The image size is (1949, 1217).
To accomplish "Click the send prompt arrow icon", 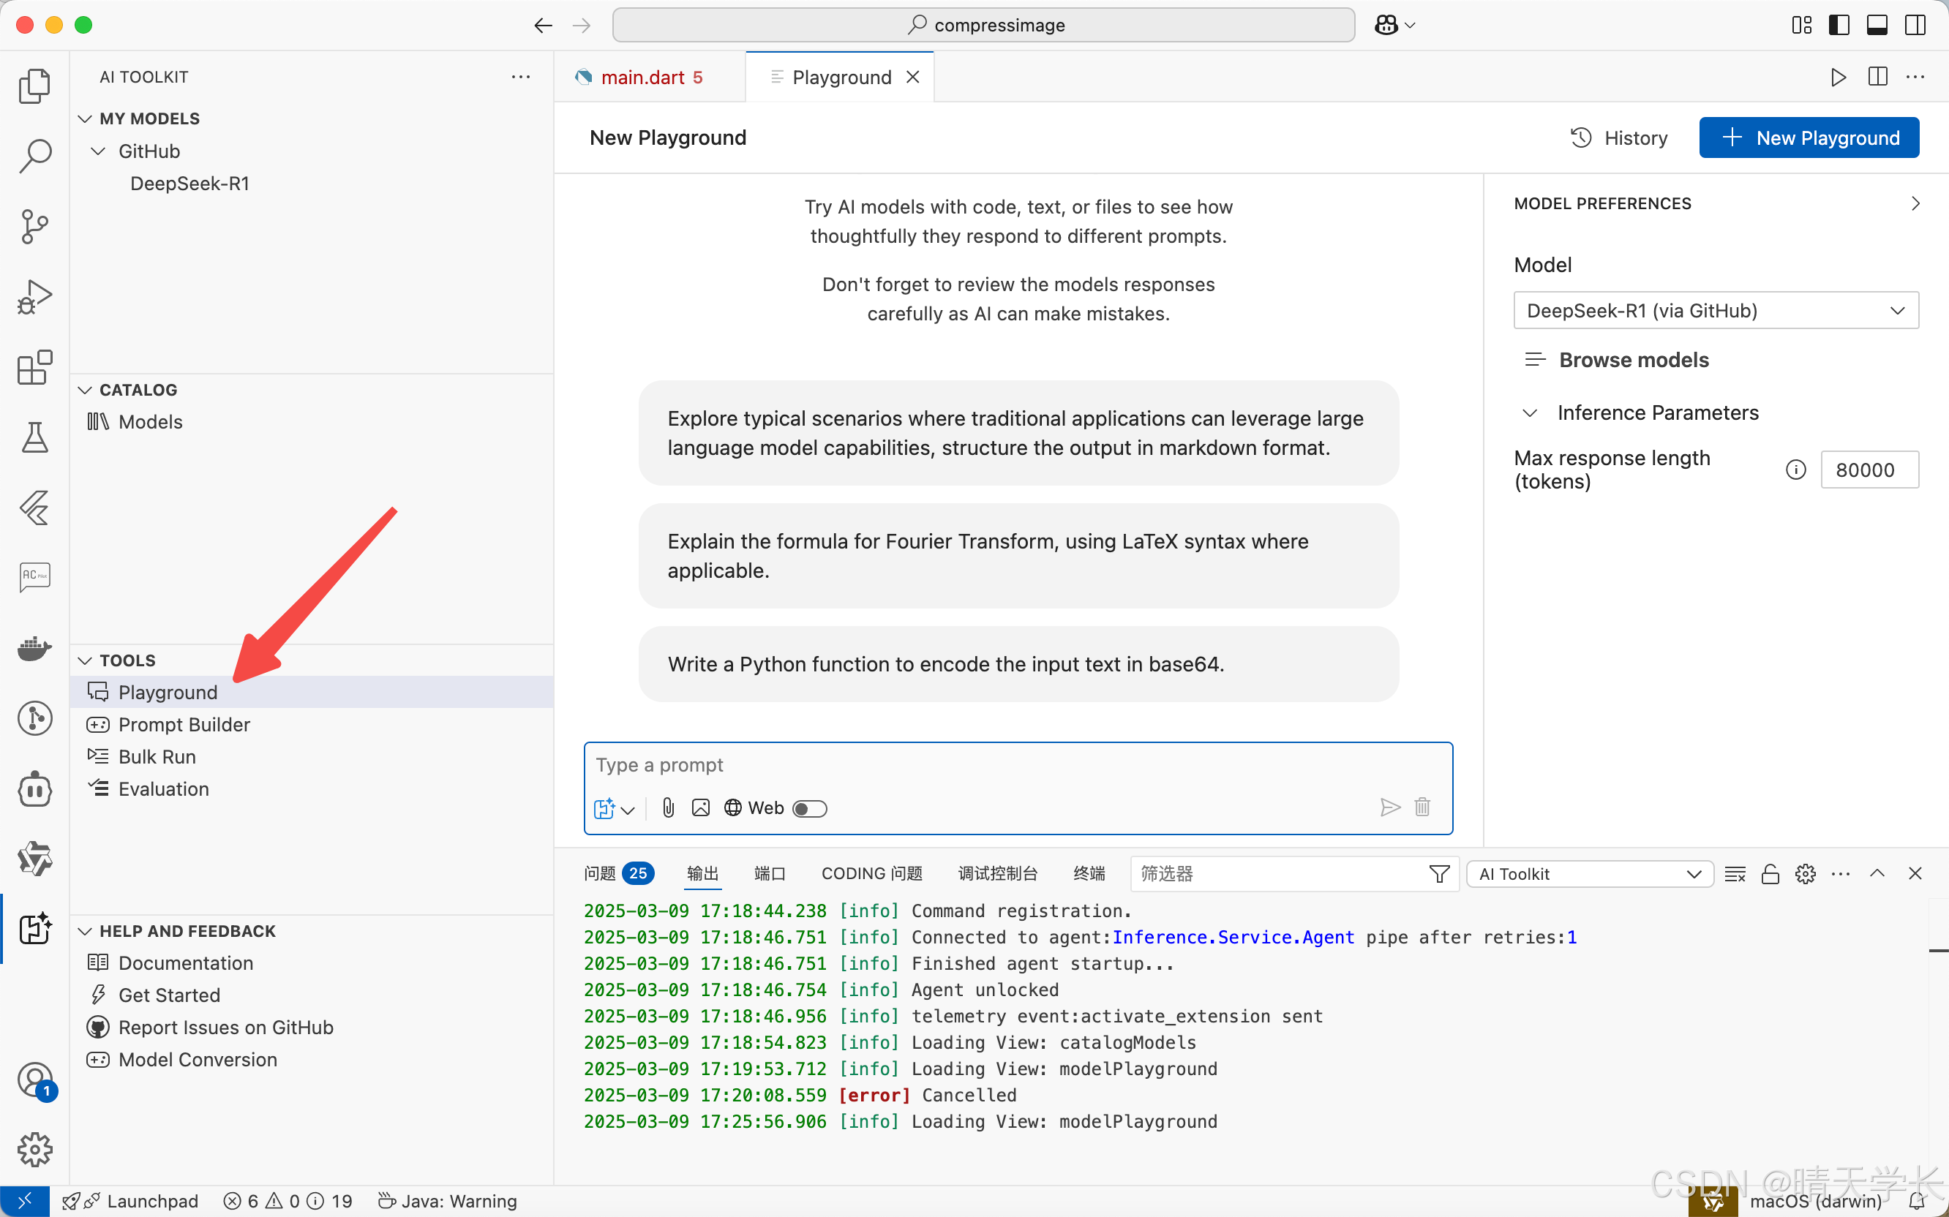I will 1389,807.
